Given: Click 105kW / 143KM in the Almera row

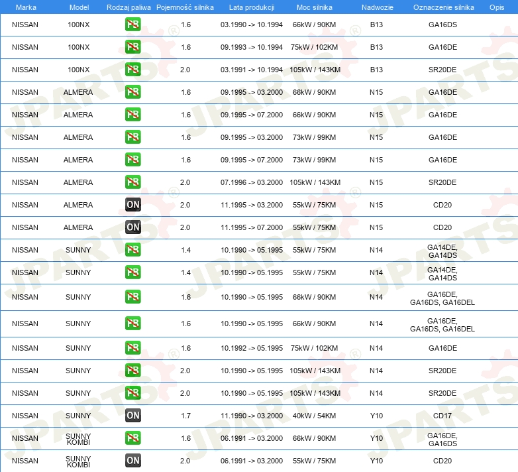Looking at the screenshot, I should point(315,182).
